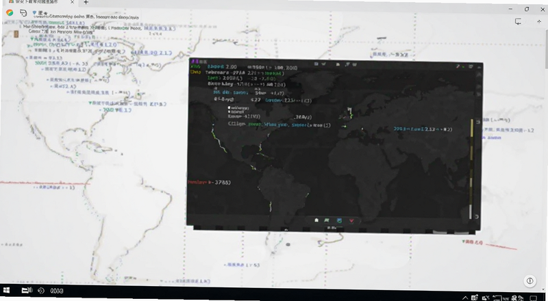Image resolution: width=548 pixels, height=301 pixels.
Task: Close the open browser tab
Action: coord(72,2)
